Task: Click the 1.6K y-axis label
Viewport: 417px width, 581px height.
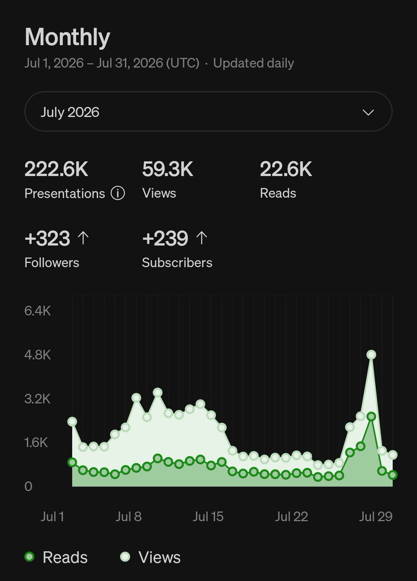Action: [x=36, y=443]
